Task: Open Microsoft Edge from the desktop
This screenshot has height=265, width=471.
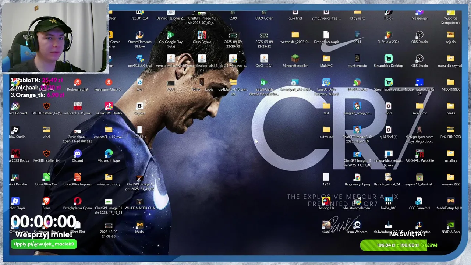Action: tap(109, 156)
